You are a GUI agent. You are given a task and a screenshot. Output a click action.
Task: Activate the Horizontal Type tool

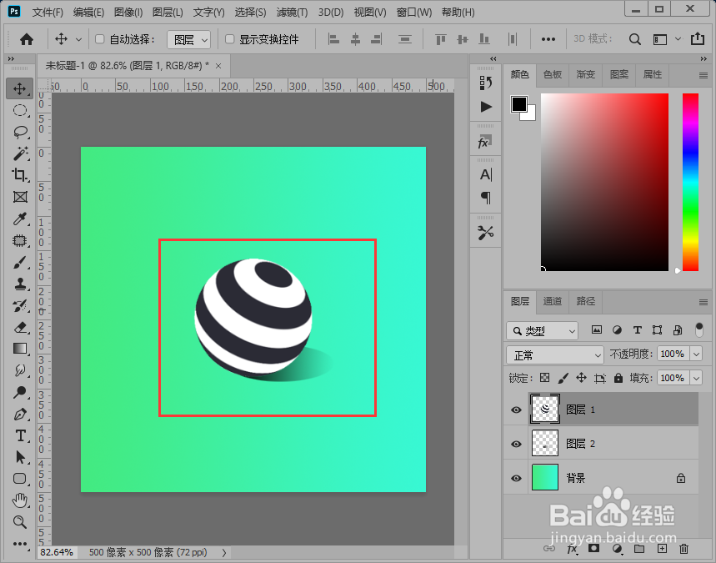pyautogui.click(x=20, y=435)
